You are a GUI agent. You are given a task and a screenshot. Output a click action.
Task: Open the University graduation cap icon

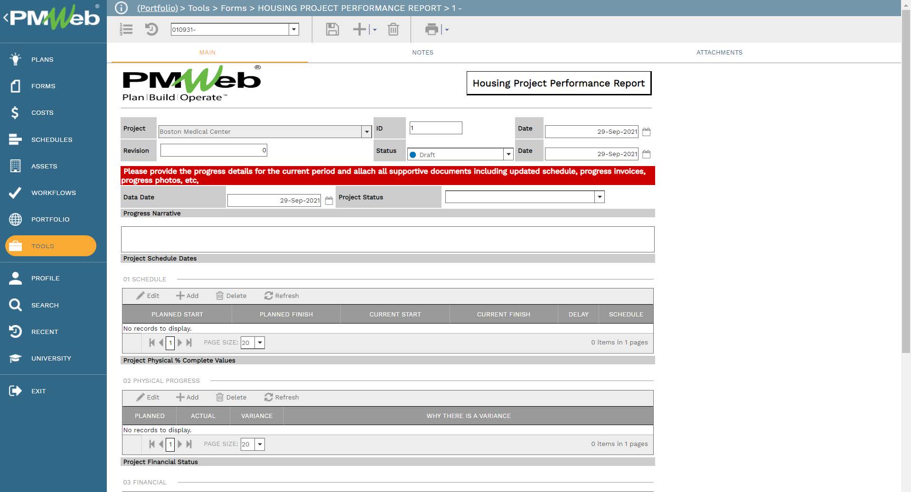pos(15,358)
